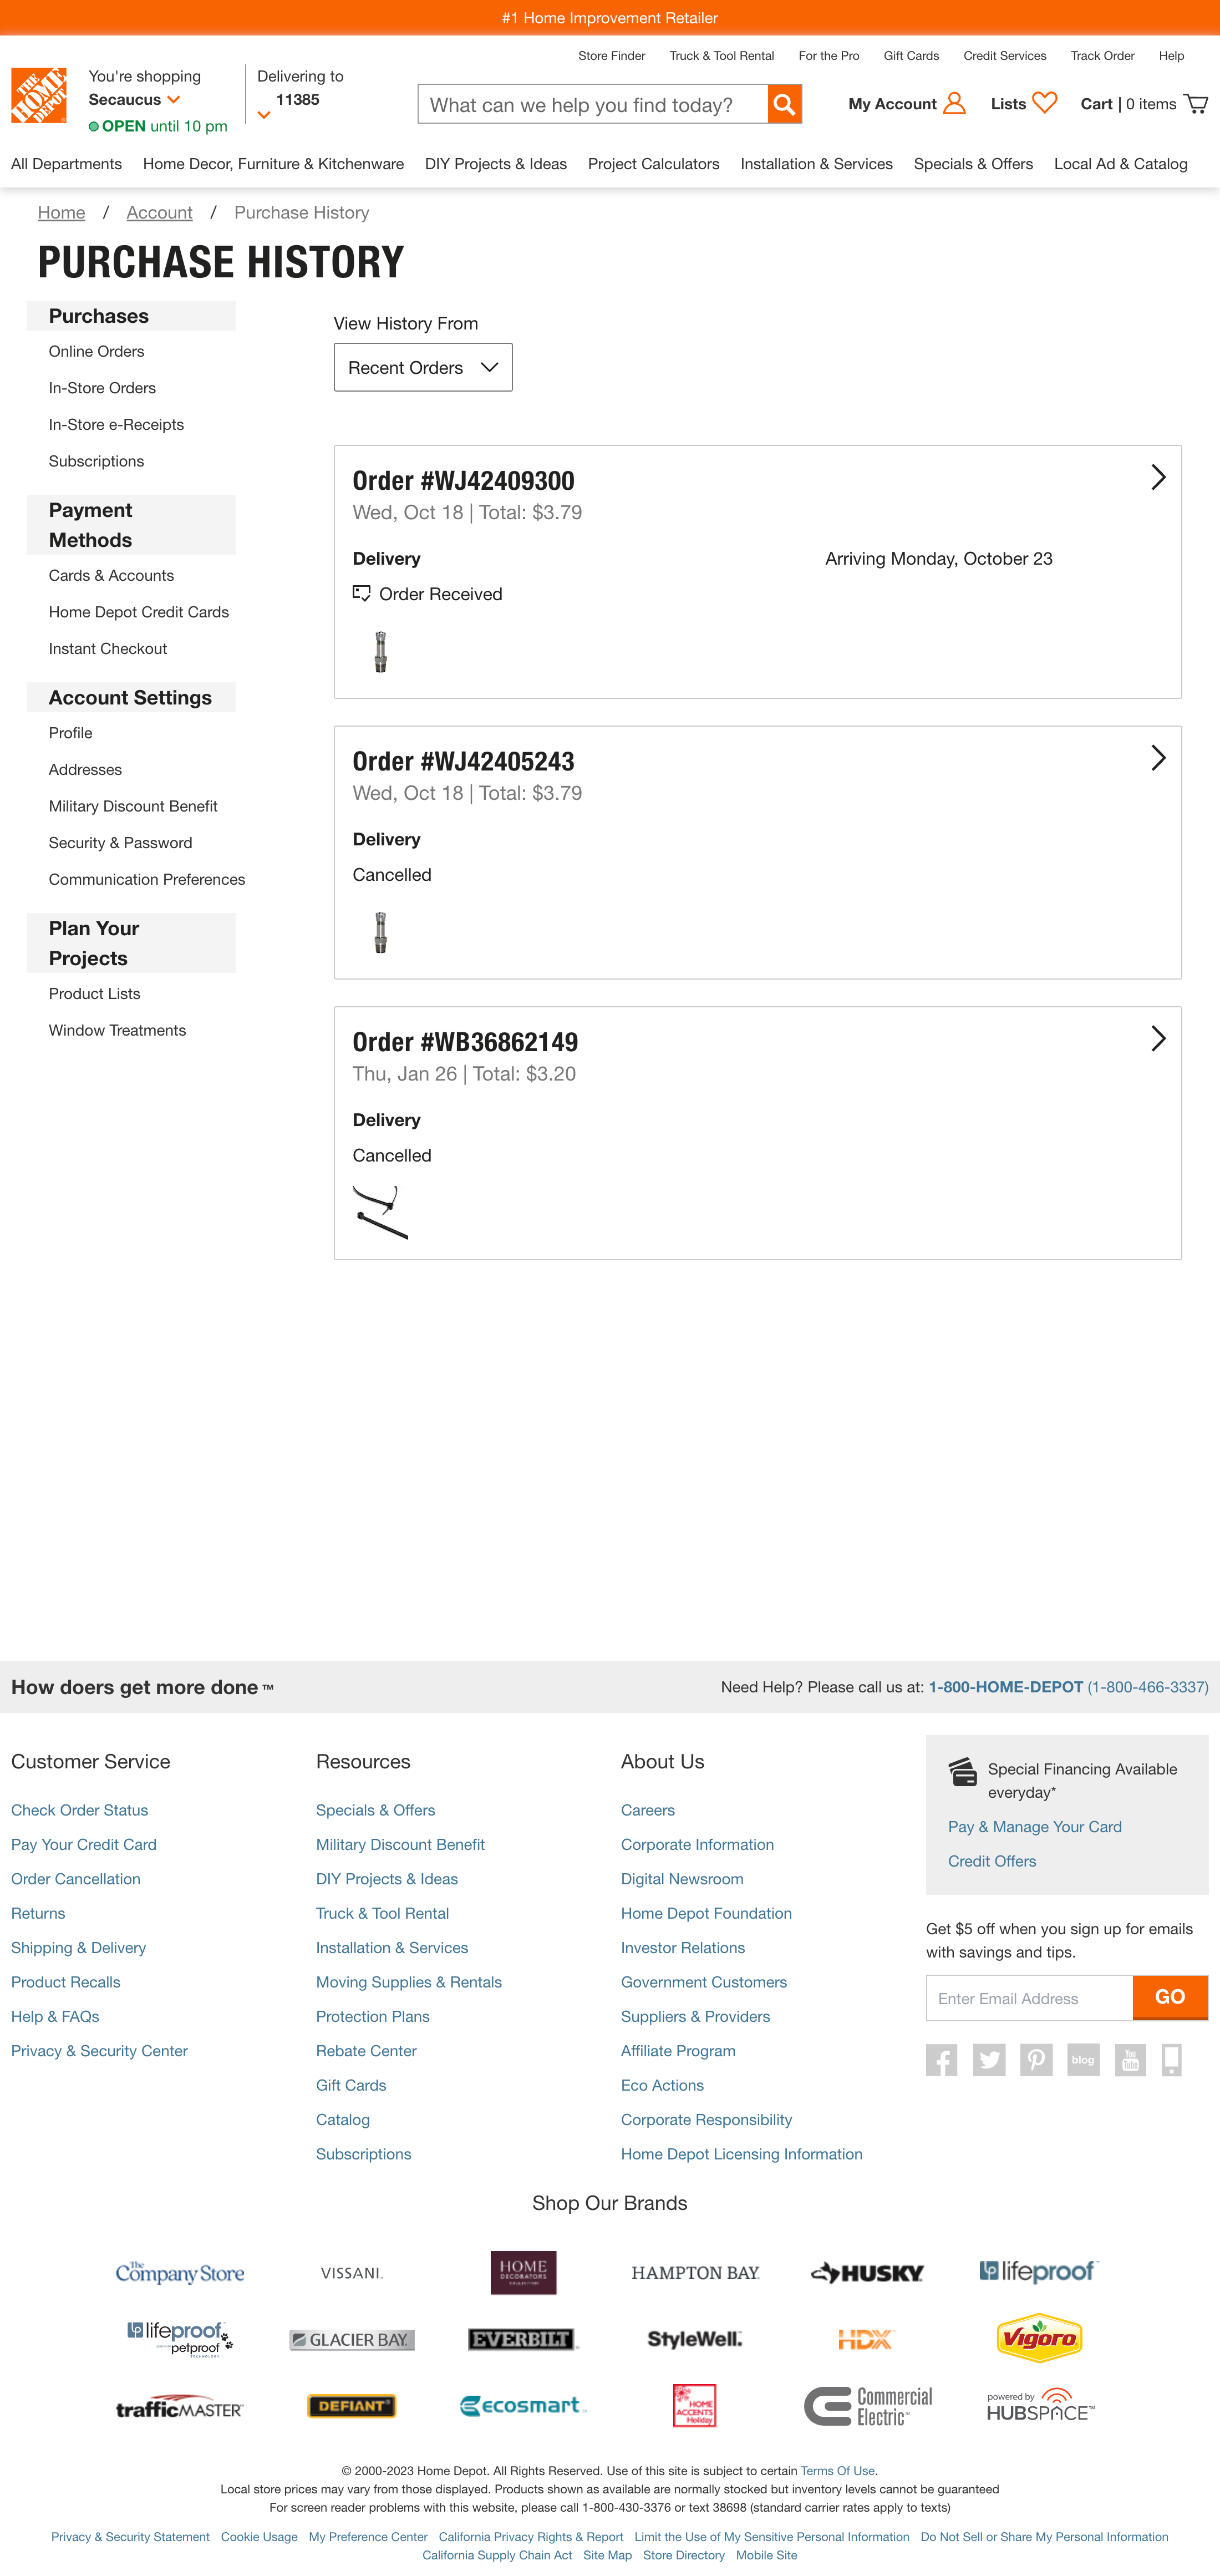Click the Twitter icon in footer

pos(989,2060)
